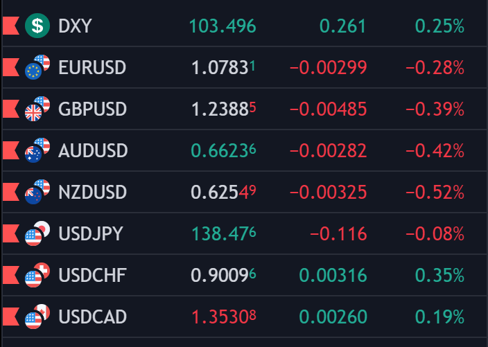This screenshot has height=347, width=488.
Task: Toggle the red flag on DXY row
Action: 10,26
